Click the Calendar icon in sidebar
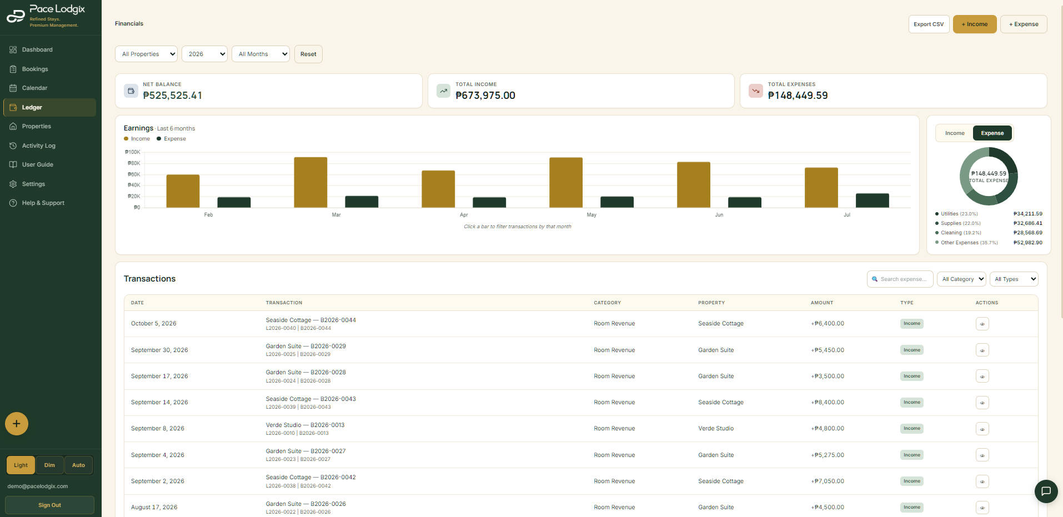Viewport: 1063px width, 517px height. pos(13,88)
